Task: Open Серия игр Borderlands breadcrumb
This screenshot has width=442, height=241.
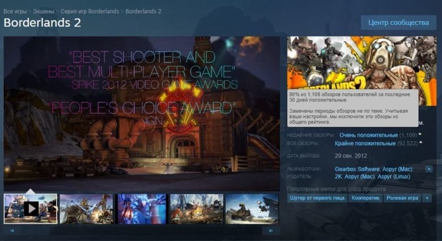Action: coord(90,11)
